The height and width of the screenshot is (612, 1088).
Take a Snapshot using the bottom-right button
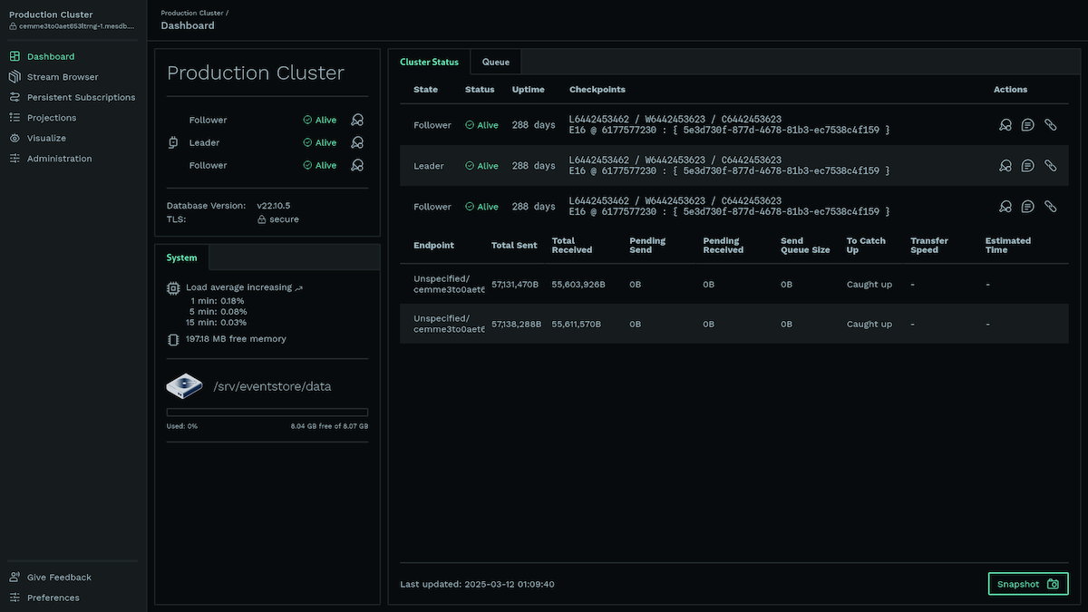coord(1027,584)
